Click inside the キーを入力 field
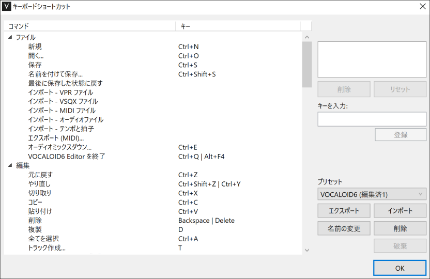 coord(372,119)
